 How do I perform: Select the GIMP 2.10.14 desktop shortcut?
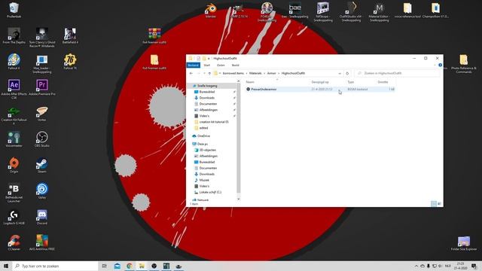click(x=239, y=10)
